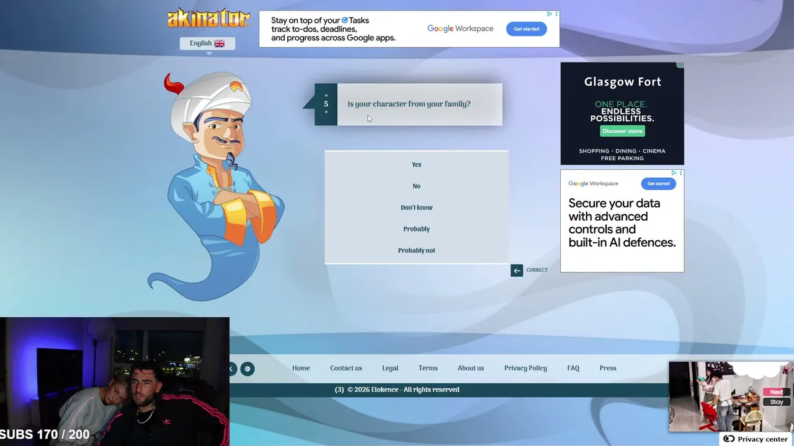Click the Tasks checkmark icon in banner ad

pos(344,20)
